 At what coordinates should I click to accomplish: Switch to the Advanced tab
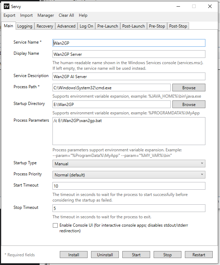[66, 26]
